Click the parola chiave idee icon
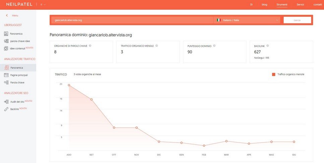The width and height of the screenshot is (324, 163). 6,41
